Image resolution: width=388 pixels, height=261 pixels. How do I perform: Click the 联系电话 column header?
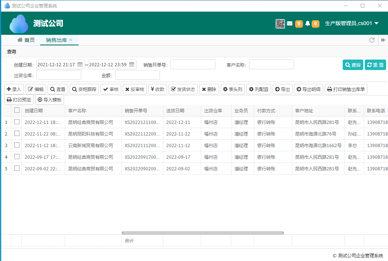tap(376, 110)
